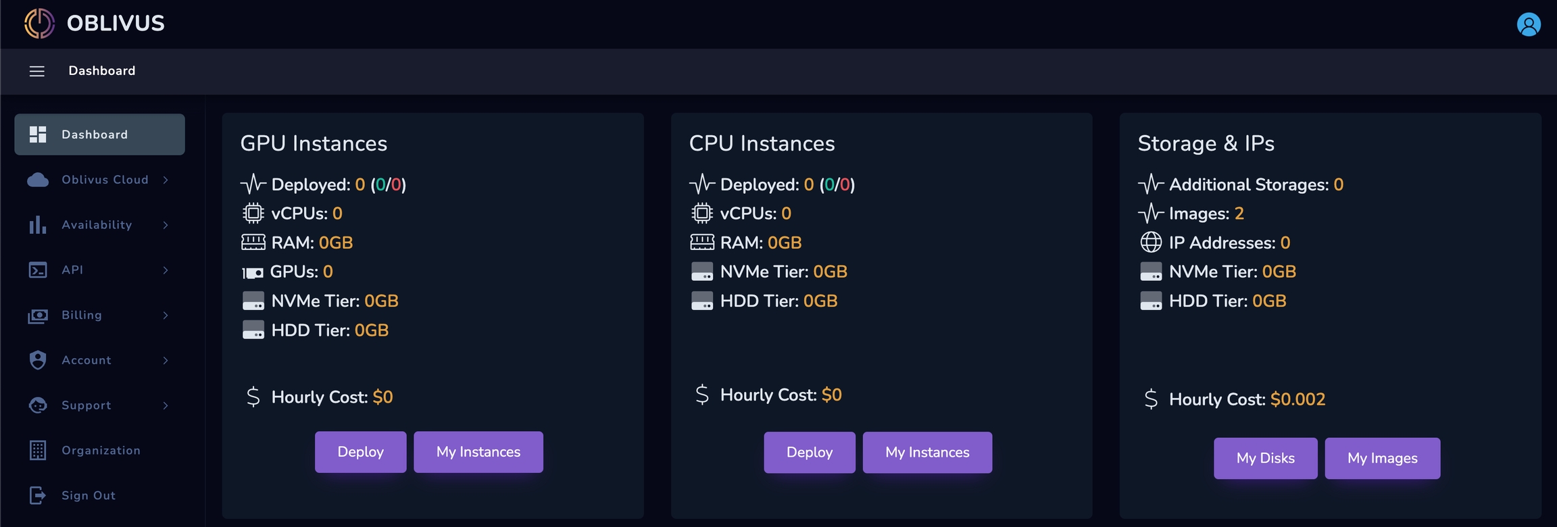The height and width of the screenshot is (527, 1557).
Task: Click the Sign Out door icon
Action: [38, 495]
